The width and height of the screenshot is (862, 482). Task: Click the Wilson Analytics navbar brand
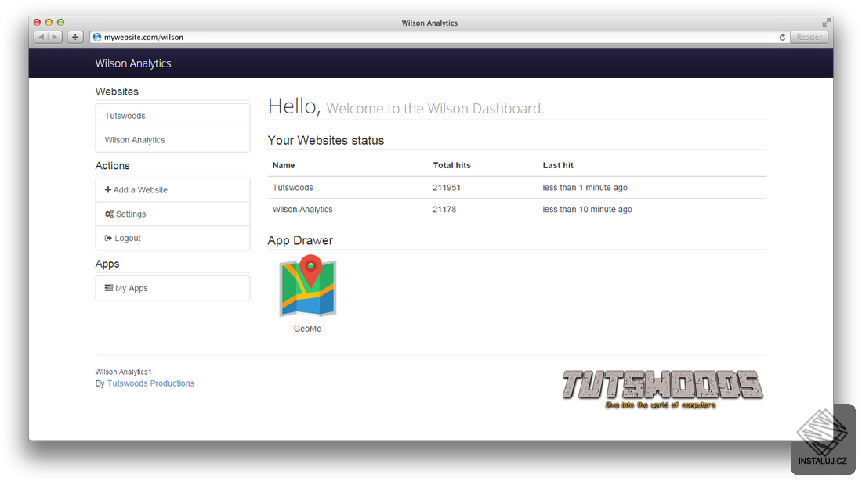tap(133, 63)
